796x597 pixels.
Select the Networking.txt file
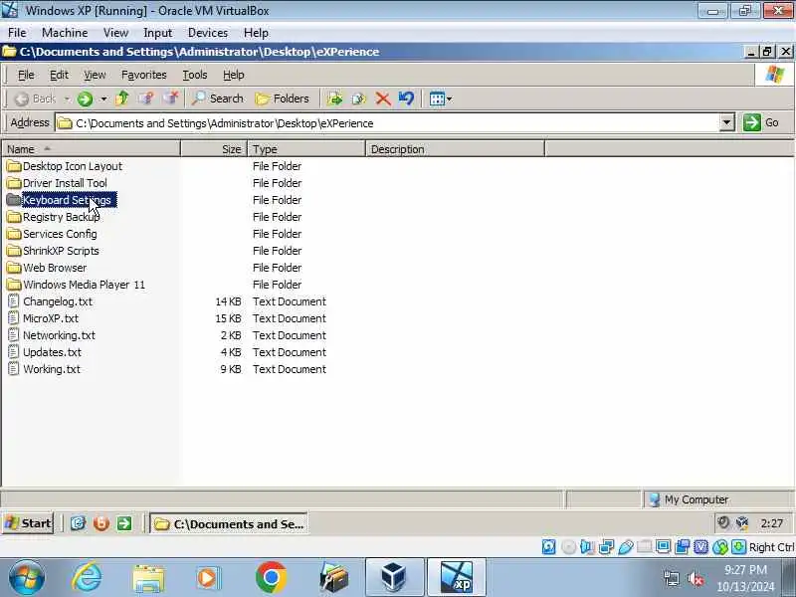(52, 335)
